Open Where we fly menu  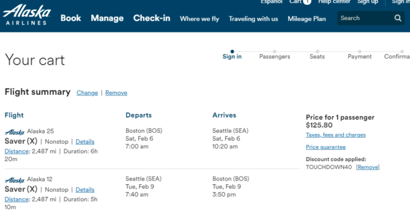(x=199, y=19)
